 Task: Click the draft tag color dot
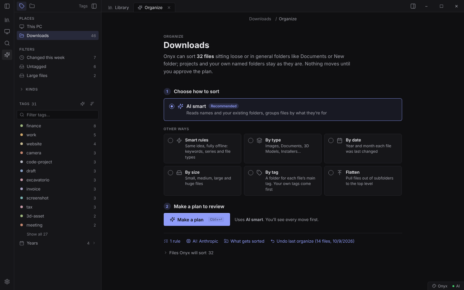pos(22,171)
